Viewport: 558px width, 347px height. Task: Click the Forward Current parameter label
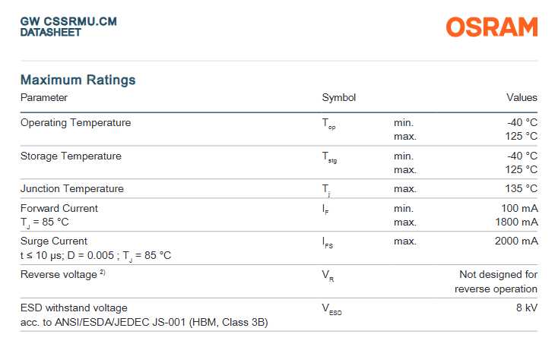[x=59, y=208]
